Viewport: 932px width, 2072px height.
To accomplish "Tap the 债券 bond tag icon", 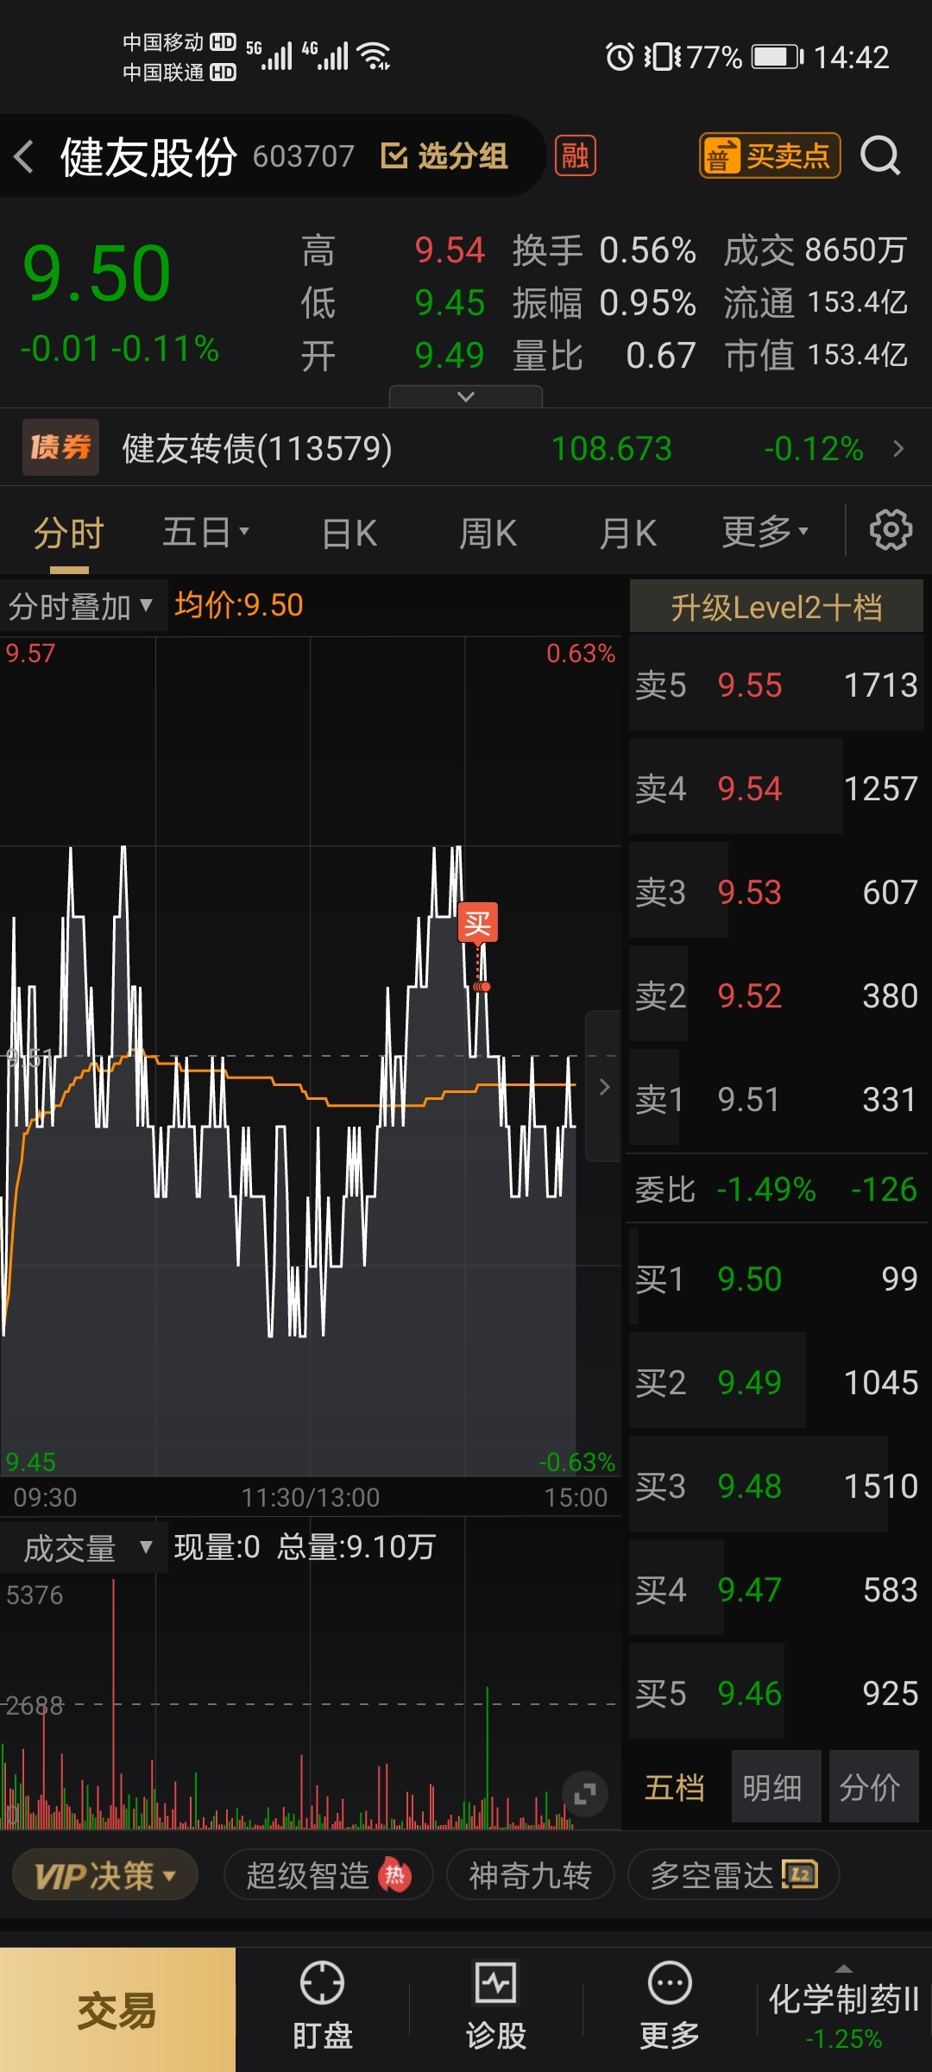I will pyautogui.click(x=60, y=447).
